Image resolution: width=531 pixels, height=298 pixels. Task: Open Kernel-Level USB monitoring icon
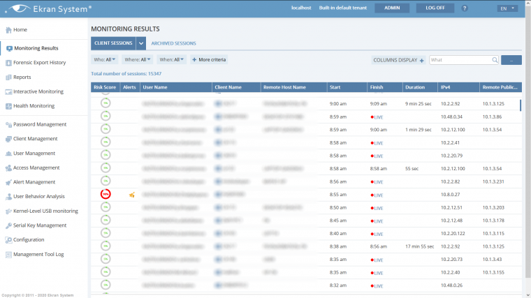[8, 211]
